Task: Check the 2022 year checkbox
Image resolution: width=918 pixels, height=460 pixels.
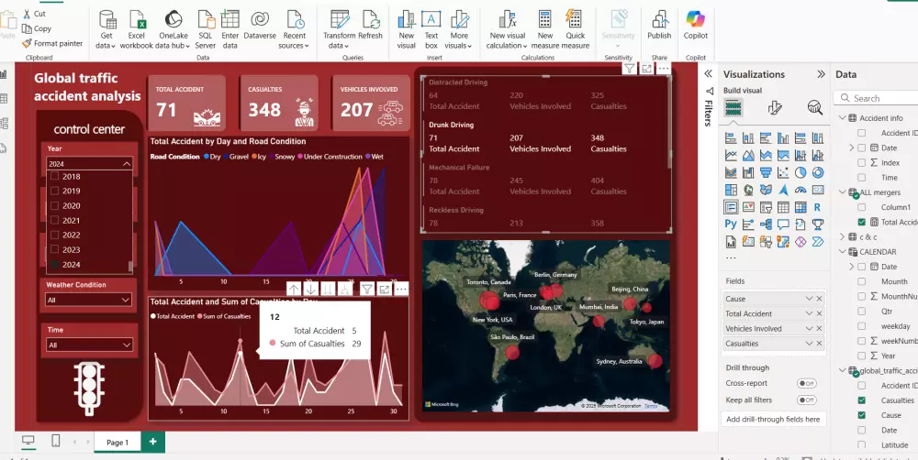Action: pos(54,235)
